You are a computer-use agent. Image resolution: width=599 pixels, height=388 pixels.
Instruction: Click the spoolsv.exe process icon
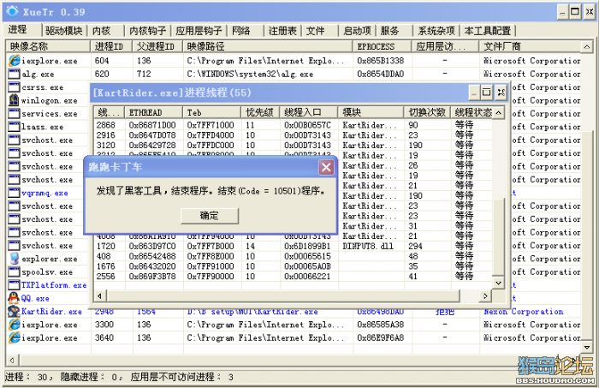tap(15, 272)
